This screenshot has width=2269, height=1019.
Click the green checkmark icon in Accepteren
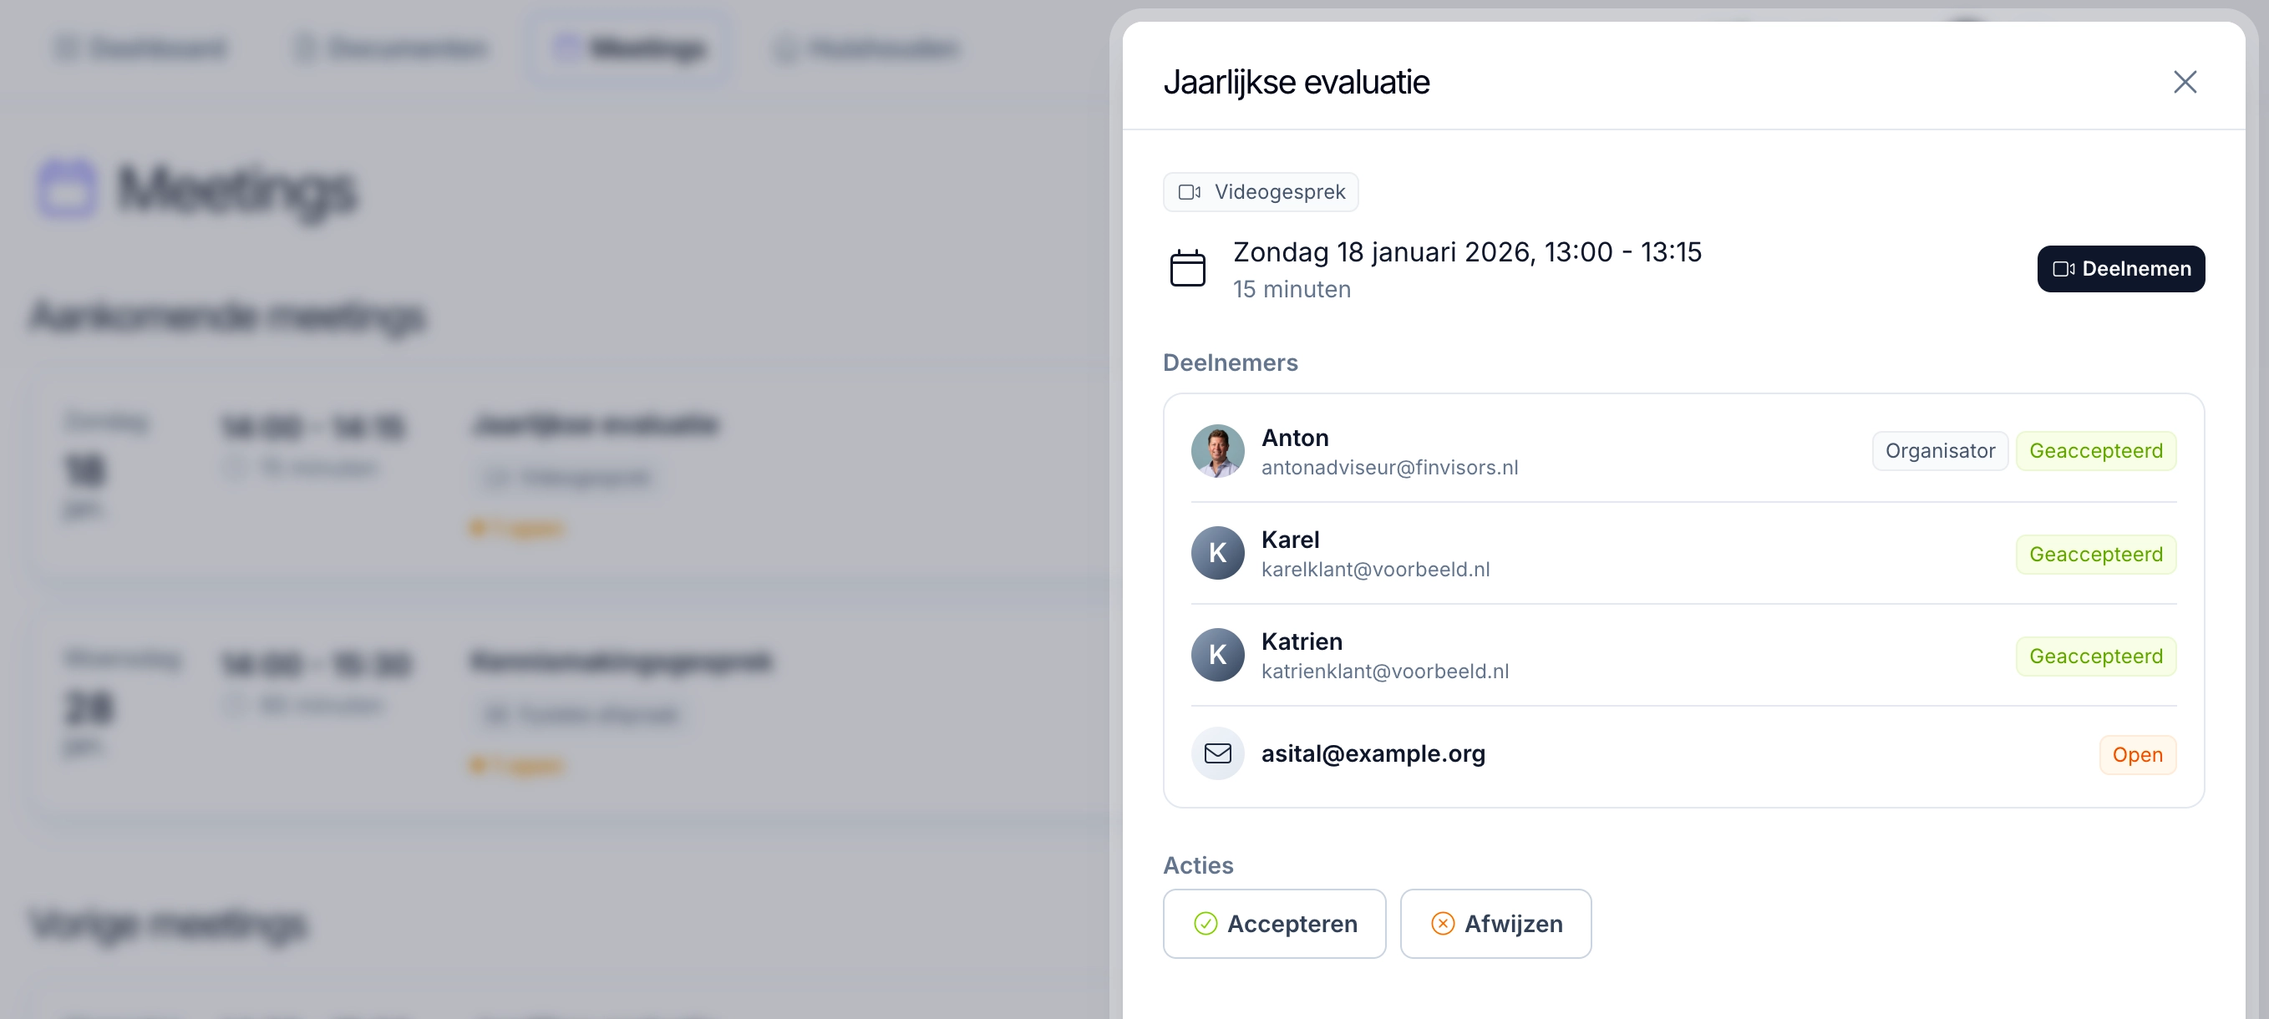(1205, 923)
